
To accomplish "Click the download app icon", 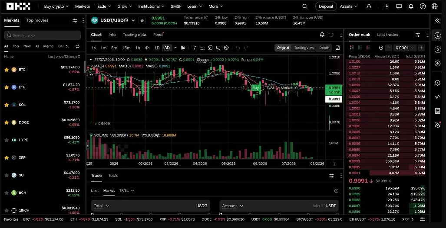I will pyautogui.click(x=387, y=6).
